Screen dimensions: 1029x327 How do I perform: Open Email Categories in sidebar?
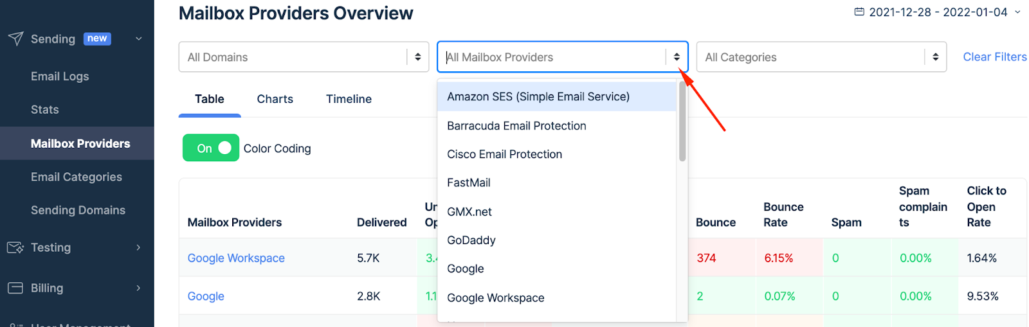click(77, 177)
